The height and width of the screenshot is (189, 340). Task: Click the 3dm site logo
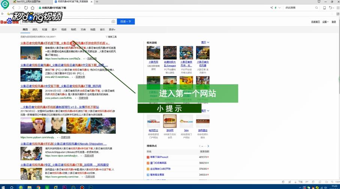tap(186, 121)
